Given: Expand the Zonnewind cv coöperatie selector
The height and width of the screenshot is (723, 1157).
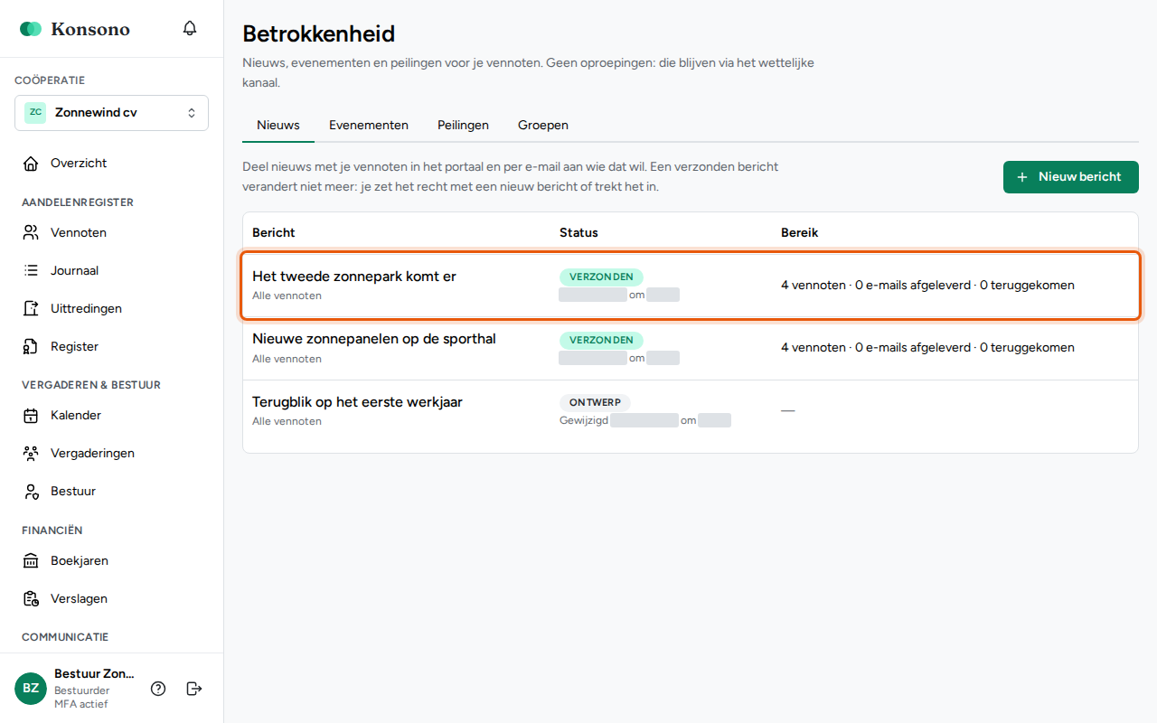Looking at the screenshot, I should click(111, 113).
